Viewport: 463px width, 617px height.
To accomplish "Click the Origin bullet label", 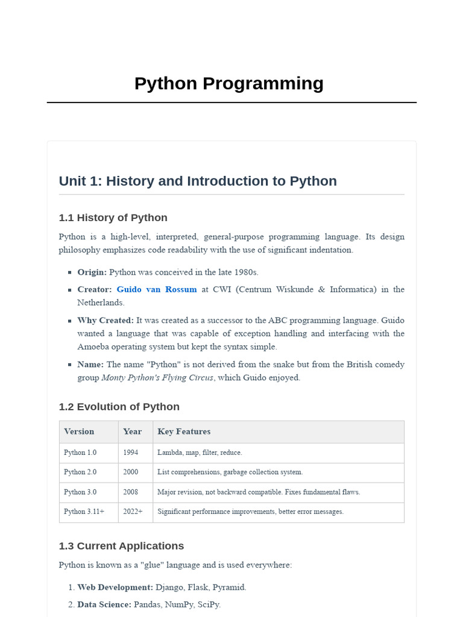I will point(92,272).
